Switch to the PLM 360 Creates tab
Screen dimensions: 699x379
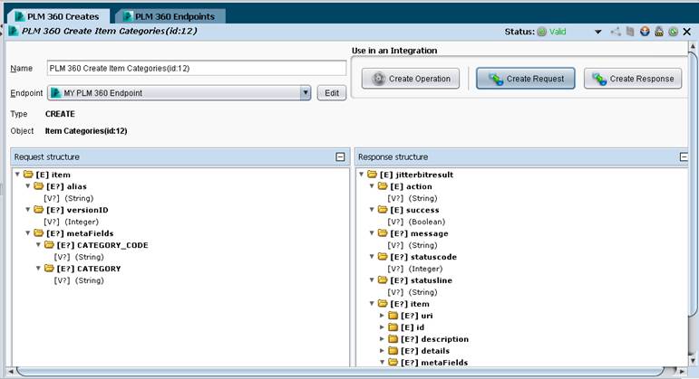tap(57, 16)
